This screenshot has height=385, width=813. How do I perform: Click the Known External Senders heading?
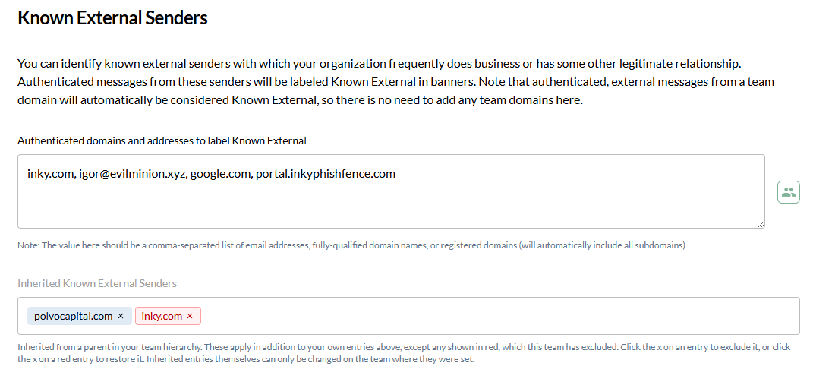coord(112,17)
